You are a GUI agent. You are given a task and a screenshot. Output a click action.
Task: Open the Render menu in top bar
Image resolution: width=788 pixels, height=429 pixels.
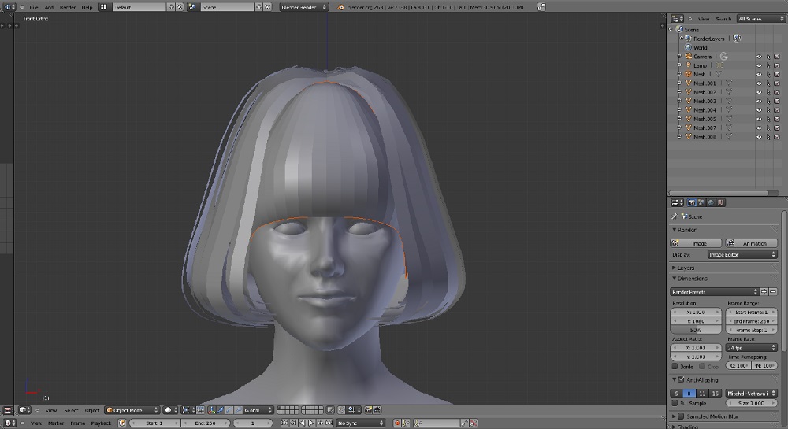pyautogui.click(x=68, y=7)
